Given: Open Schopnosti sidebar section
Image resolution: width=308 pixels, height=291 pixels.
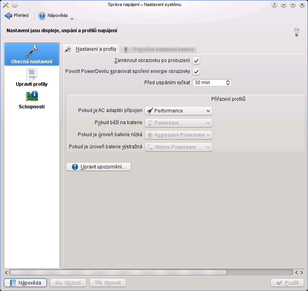Looking at the screenshot, I should click(x=31, y=100).
